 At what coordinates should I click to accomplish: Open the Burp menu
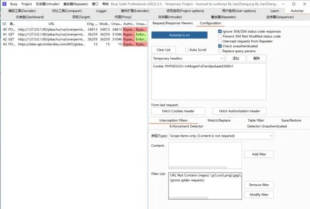click(14, 4)
